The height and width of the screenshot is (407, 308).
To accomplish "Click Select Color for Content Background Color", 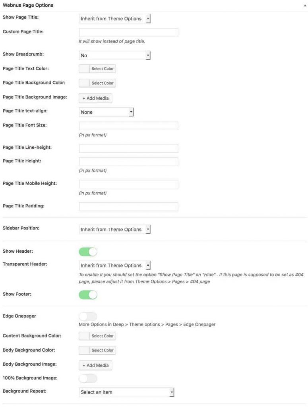I will coord(103,336).
